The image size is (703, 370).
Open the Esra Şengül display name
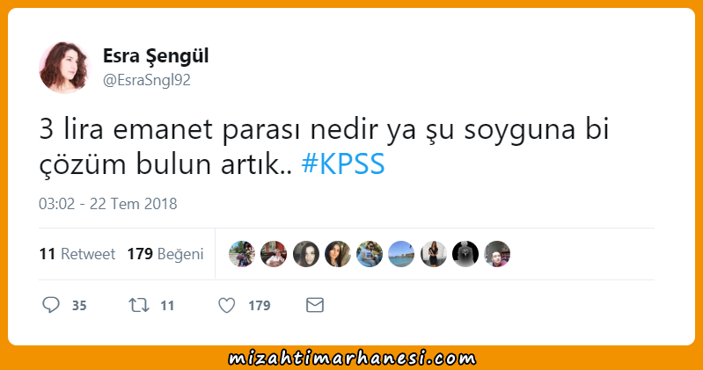pyautogui.click(x=156, y=56)
